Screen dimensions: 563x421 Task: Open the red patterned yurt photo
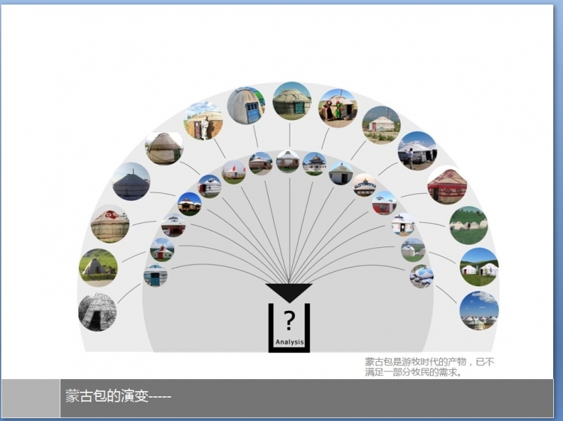coord(447,187)
